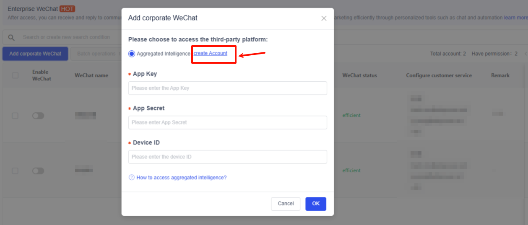Click the search magnifier icon

click(x=12, y=37)
